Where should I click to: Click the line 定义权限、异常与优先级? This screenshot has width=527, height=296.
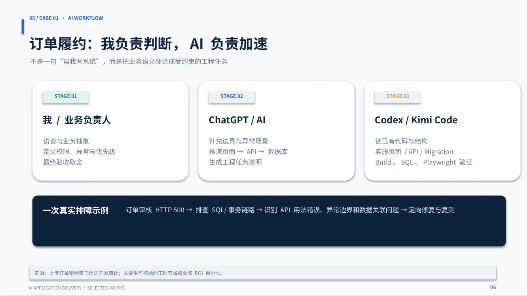79,152
